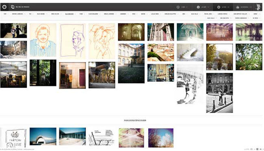Click the second round icon in header navigation
Image resolution: width=264 pixels, height=151 pixels.
click(x=198, y=7)
